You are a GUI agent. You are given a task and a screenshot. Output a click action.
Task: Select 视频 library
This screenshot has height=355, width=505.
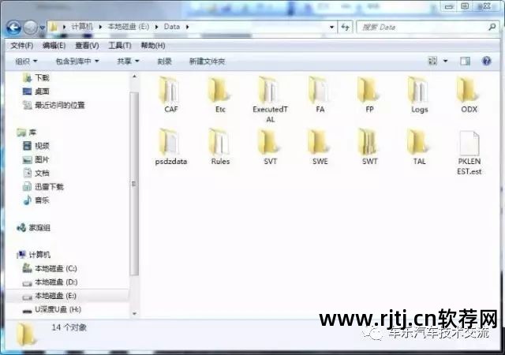[x=36, y=146]
